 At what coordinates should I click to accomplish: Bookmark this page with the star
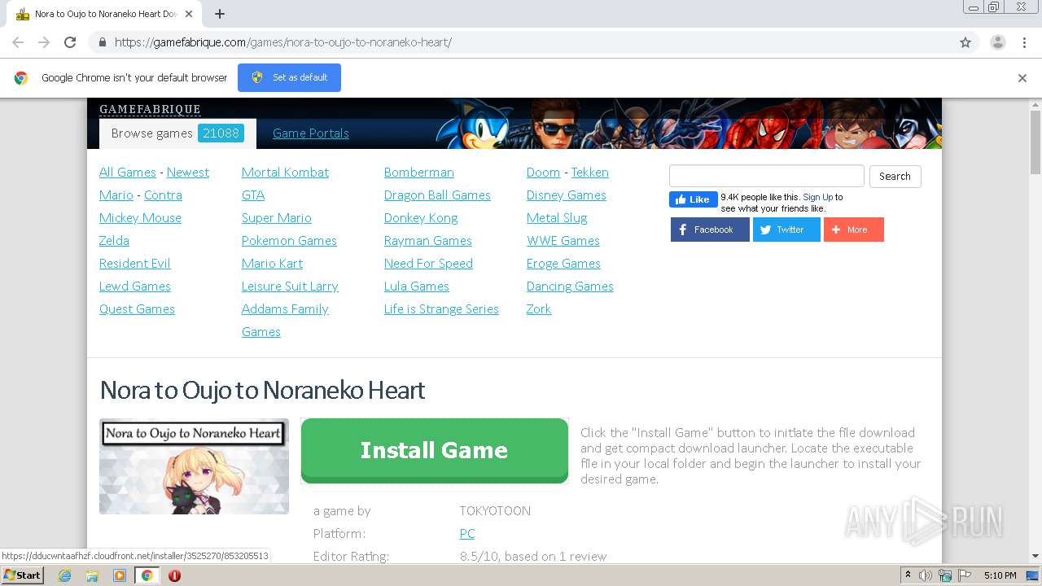965,42
